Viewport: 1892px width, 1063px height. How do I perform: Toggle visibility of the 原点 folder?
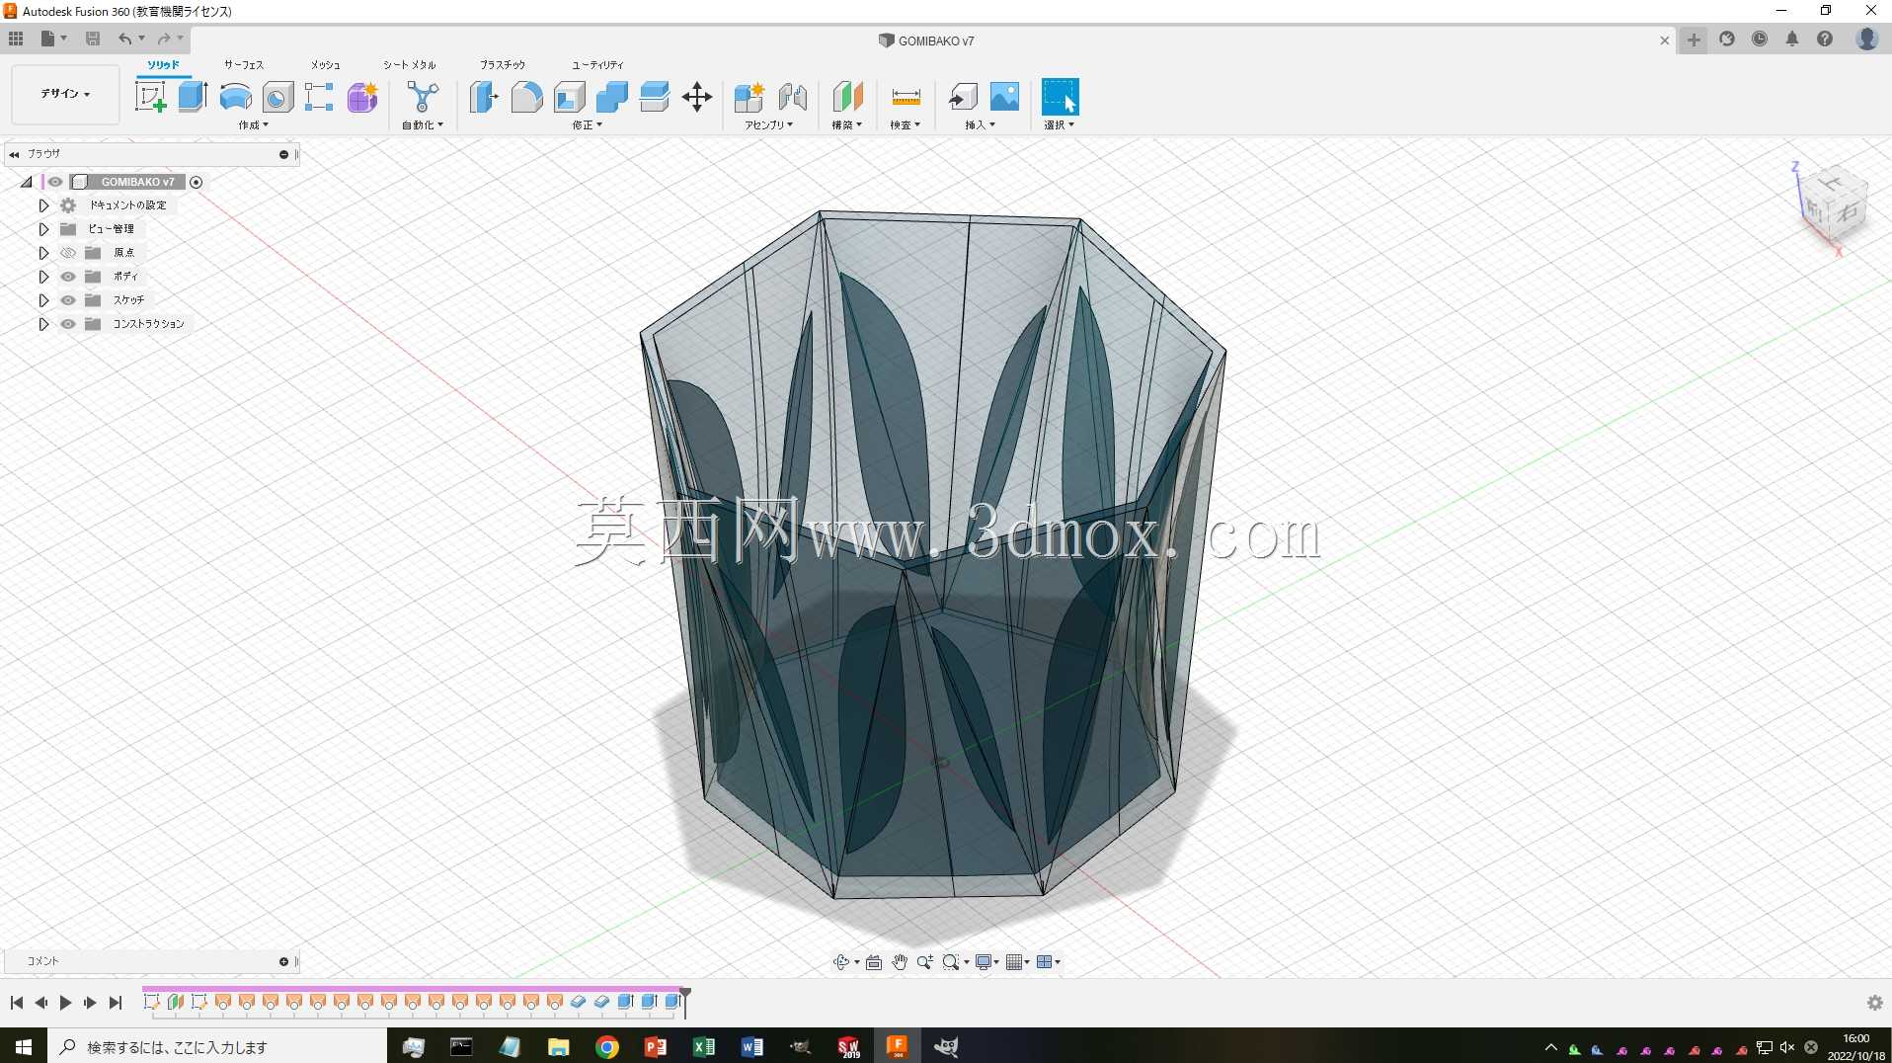(68, 253)
